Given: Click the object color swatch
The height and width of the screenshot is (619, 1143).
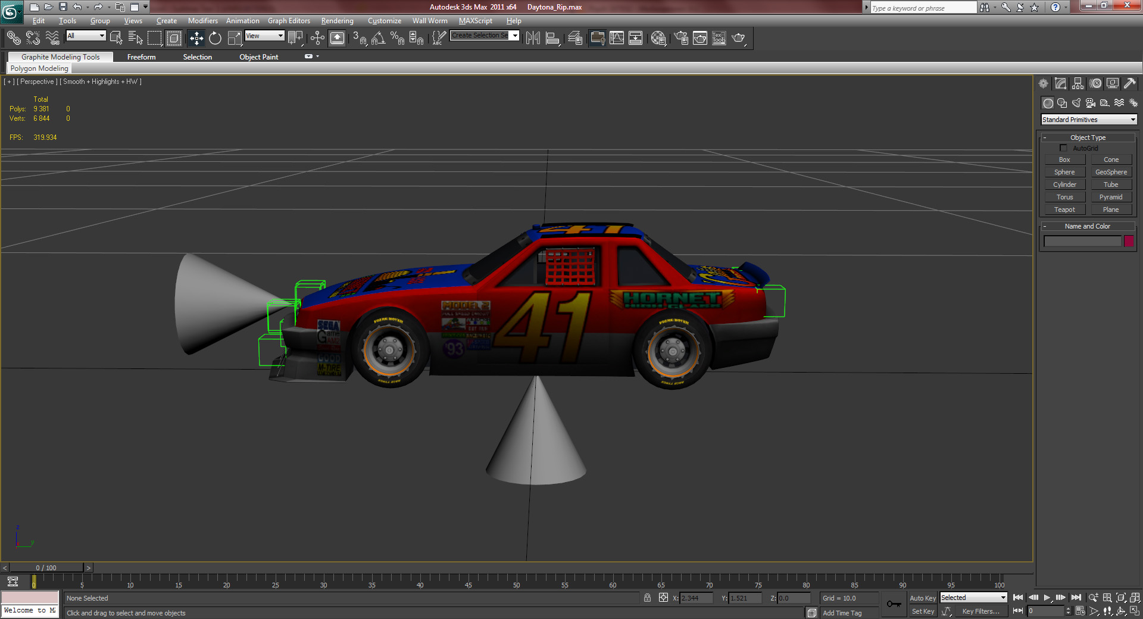Looking at the screenshot, I should 1129,241.
